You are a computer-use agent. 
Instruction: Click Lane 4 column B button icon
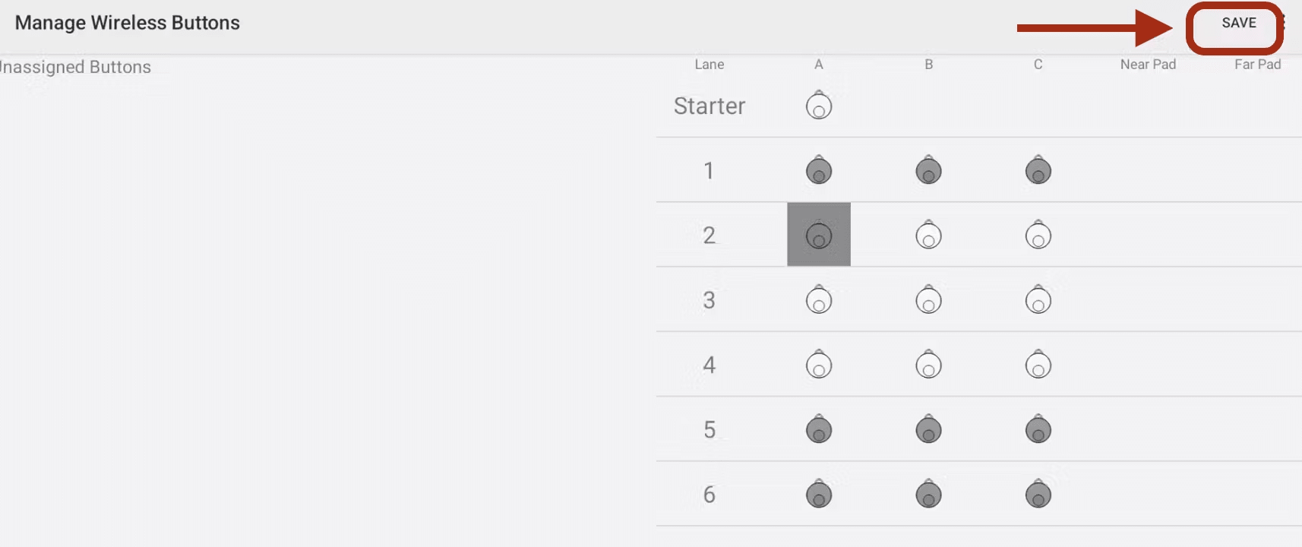pyautogui.click(x=928, y=365)
